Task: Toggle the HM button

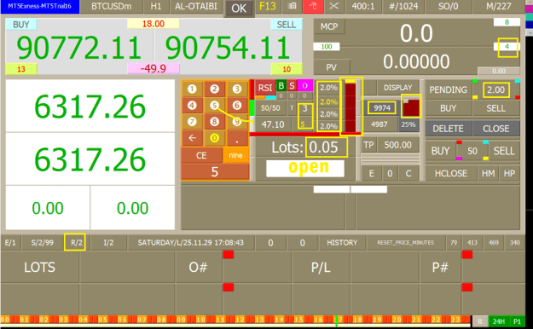Action: click(488, 173)
